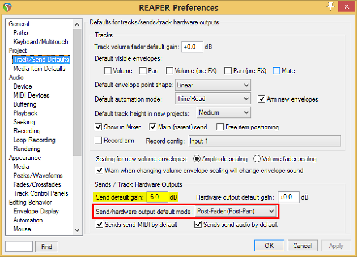Image resolution: width=357 pixels, height=257 pixels.
Task: Open Media appearance settings
Action: pos(21,167)
